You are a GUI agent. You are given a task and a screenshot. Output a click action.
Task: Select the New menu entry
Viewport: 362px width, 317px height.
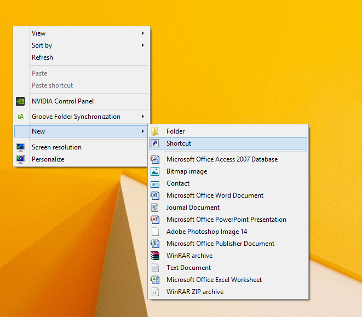pyautogui.click(x=82, y=131)
